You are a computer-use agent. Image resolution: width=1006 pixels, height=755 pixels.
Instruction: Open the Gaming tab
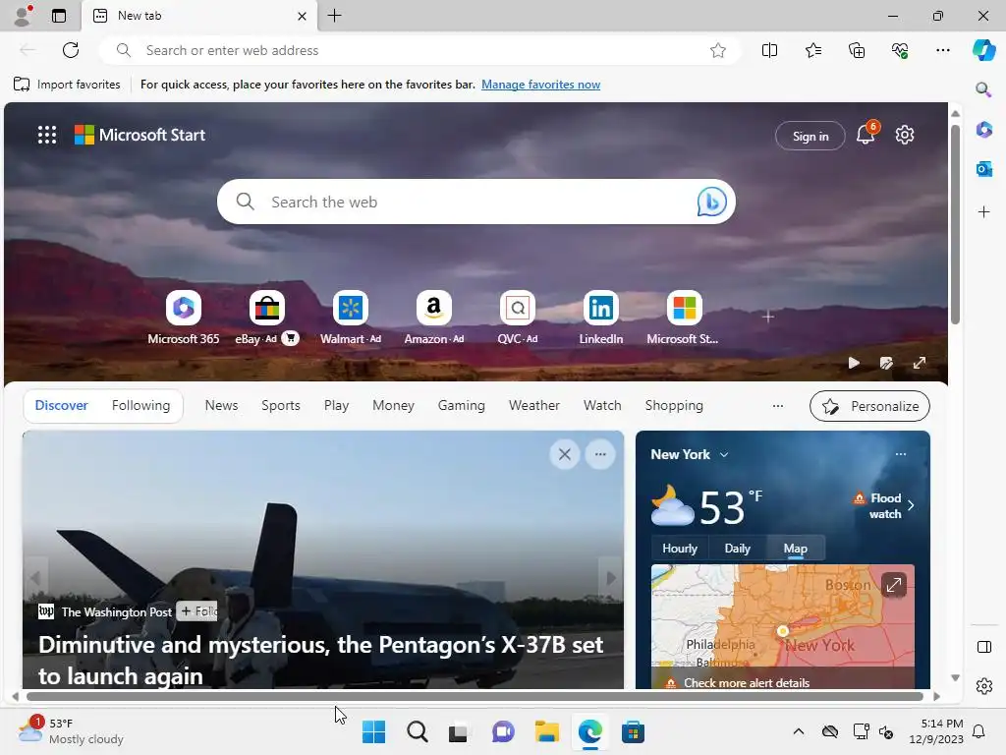click(462, 405)
